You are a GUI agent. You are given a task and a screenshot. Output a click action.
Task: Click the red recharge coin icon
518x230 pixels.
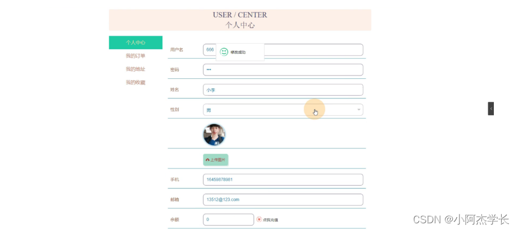click(x=259, y=219)
